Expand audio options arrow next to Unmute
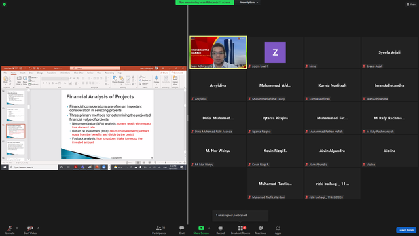This screenshot has width=419, height=236. click(17, 228)
